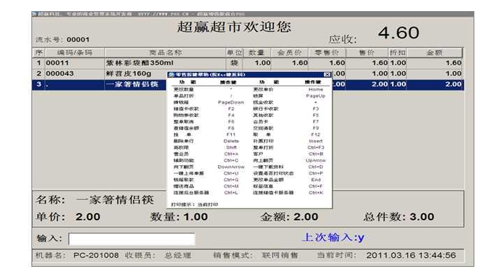Click the 赠送商品 entry in help list
The image size is (489, 278).
[184, 186]
